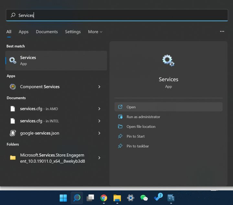Launch WeChat from the taskbar
This screenshot has width=233, height=205.
click(x=144, y=198)
